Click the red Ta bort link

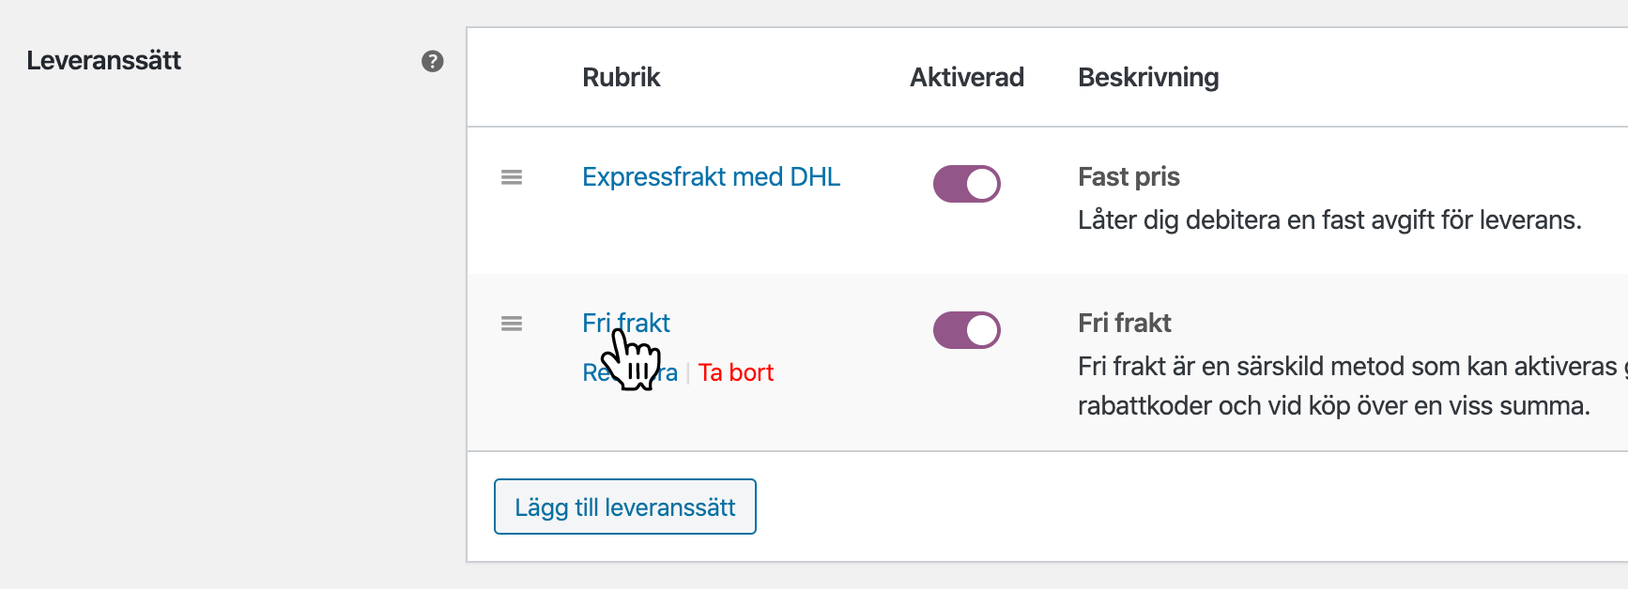735,373
